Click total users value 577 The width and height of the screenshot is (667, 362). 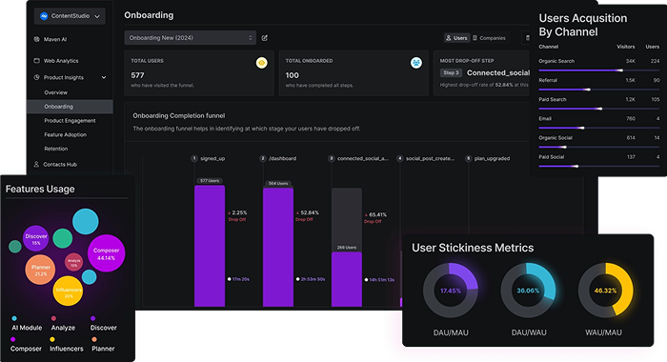[137, 75]
